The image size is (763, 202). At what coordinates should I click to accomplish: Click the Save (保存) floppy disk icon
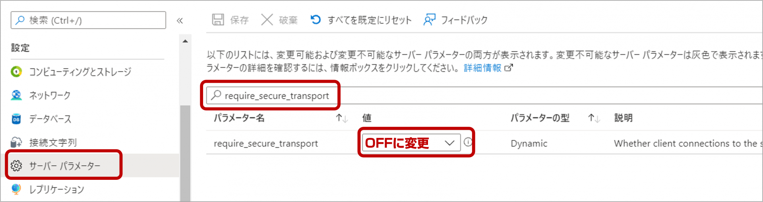218,20
